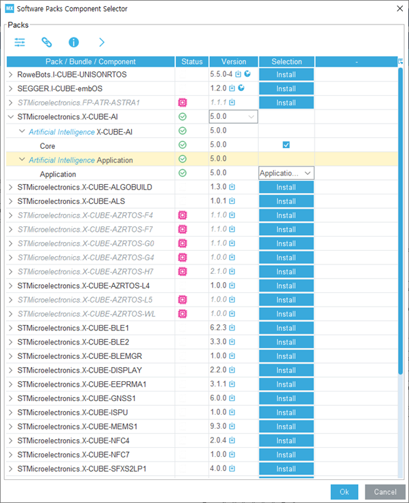Click the vertical scrollbar of the packs list
The width and height of the screenshot is (409, 503).
(400, 222)
